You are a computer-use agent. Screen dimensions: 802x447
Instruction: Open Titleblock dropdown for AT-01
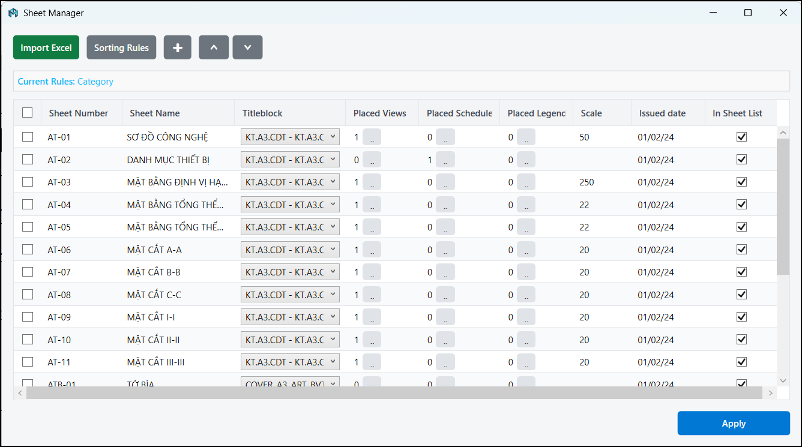click(x=290, y=137)
